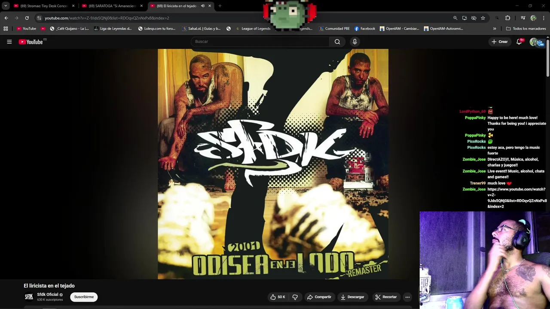
Task: Open Sfdk Oficial channel avatar
Action: click(29, 297)
